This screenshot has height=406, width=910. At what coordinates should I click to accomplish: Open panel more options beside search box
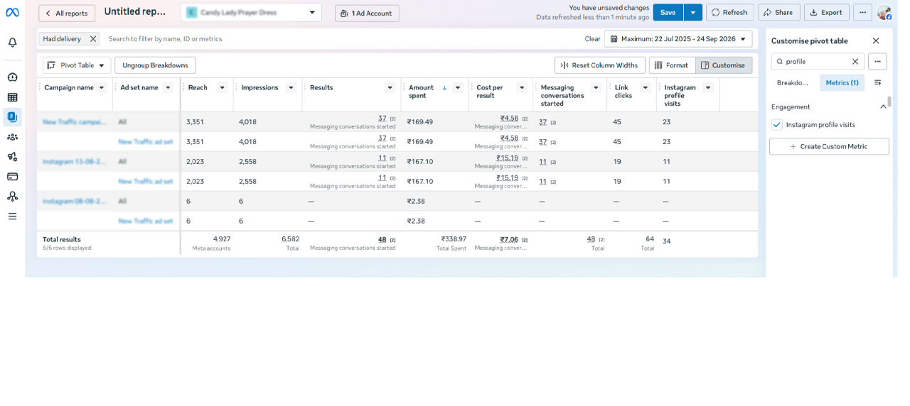pyautogui.click(x=878, y=62)
